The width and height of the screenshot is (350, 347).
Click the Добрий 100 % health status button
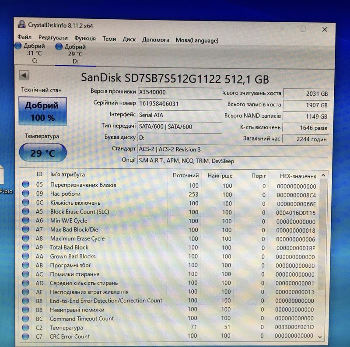tap(42, 111)
